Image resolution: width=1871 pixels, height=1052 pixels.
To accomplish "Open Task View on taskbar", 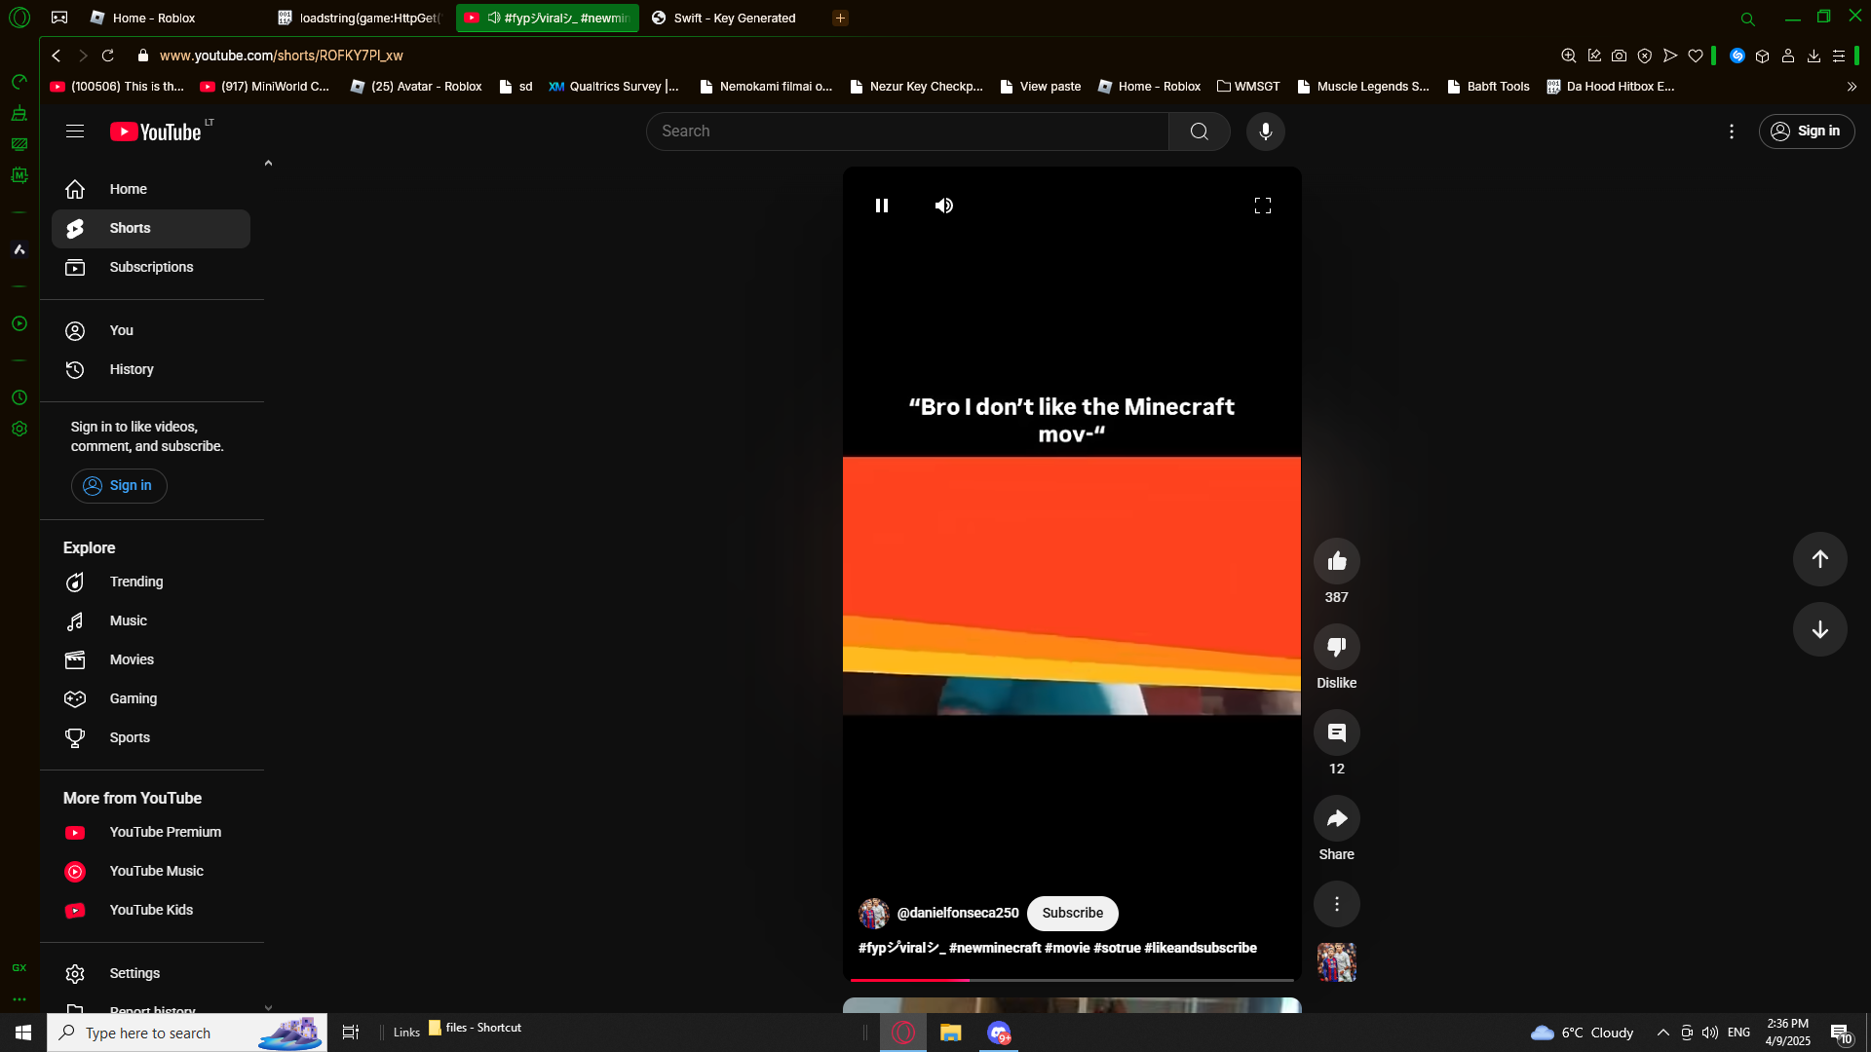I will (351, 1033).
